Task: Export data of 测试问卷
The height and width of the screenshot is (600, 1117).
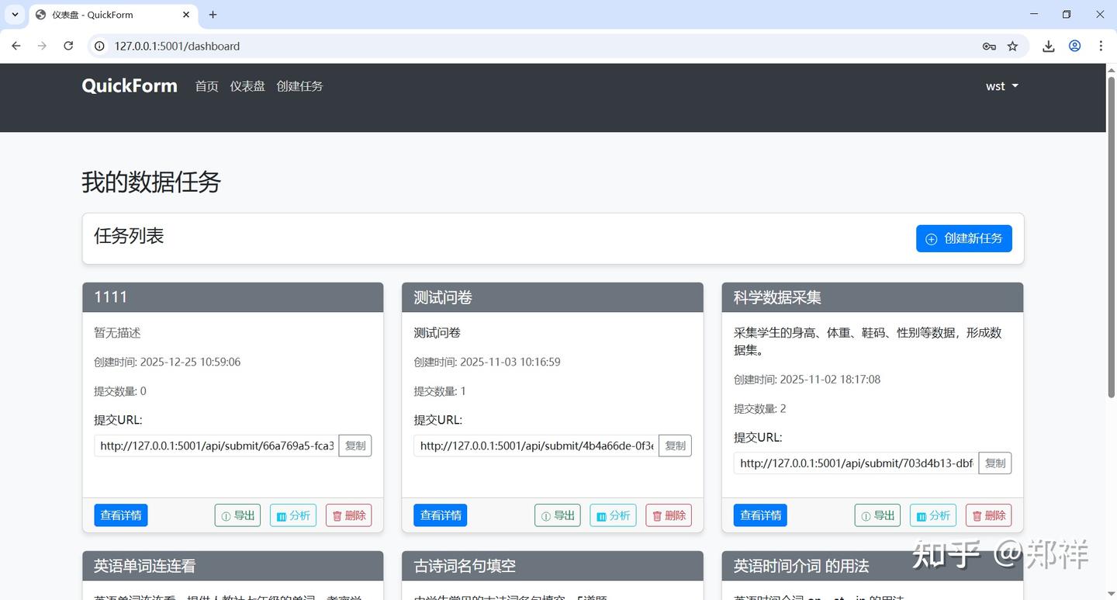Action: click(558, 515)
